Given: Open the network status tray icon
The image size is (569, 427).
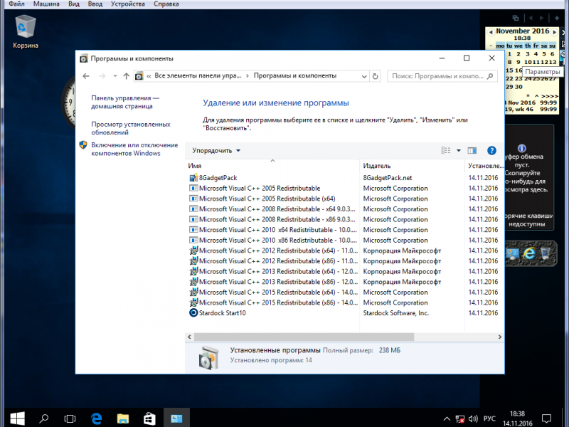Looking at the screenshot, I should click(459, 419).
